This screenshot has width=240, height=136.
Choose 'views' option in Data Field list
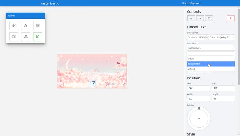tap(211, 59)
